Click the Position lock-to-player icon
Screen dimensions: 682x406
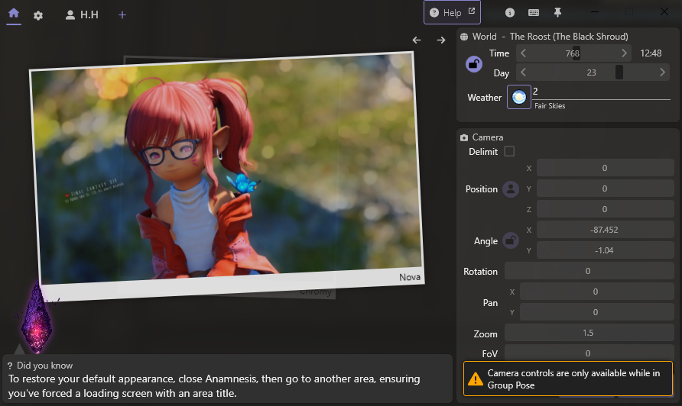click(x=511, y=189)
